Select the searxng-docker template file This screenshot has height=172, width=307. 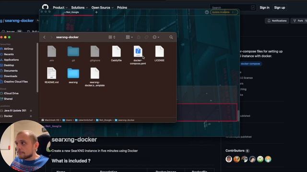(95, 73)
